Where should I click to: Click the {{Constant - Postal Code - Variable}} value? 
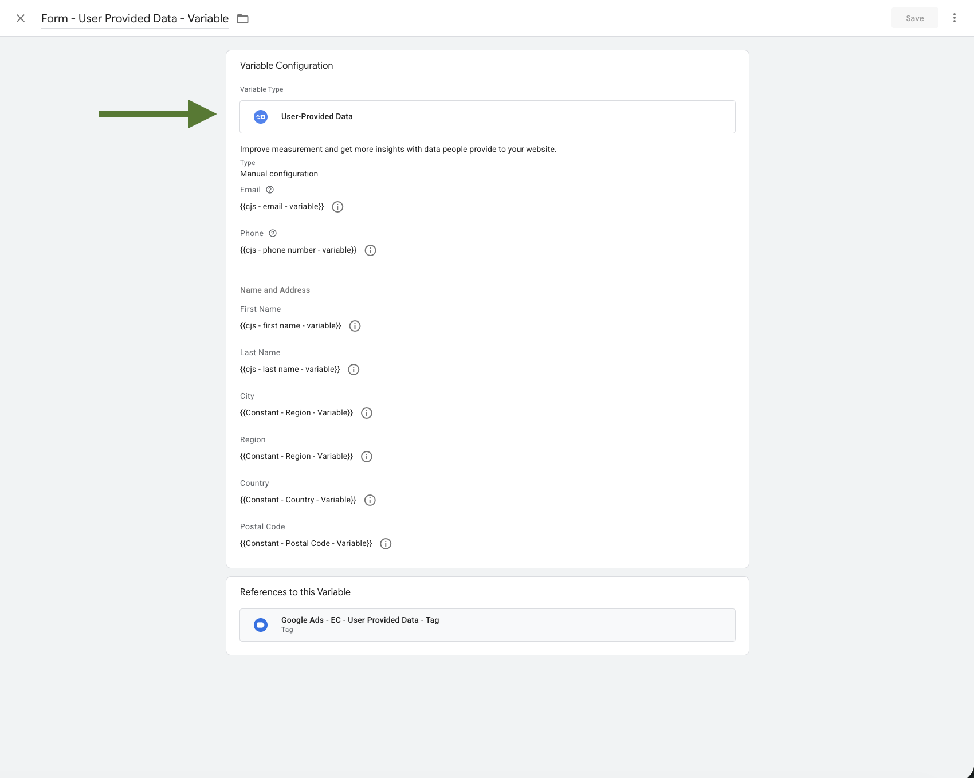306,543
